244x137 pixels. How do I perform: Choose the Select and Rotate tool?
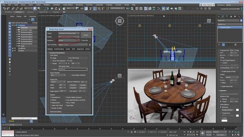coord(56,8)
